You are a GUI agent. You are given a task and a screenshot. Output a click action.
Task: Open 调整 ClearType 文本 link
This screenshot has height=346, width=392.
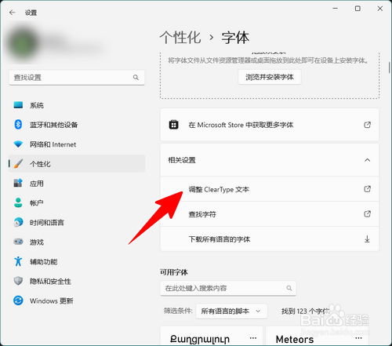270,189
